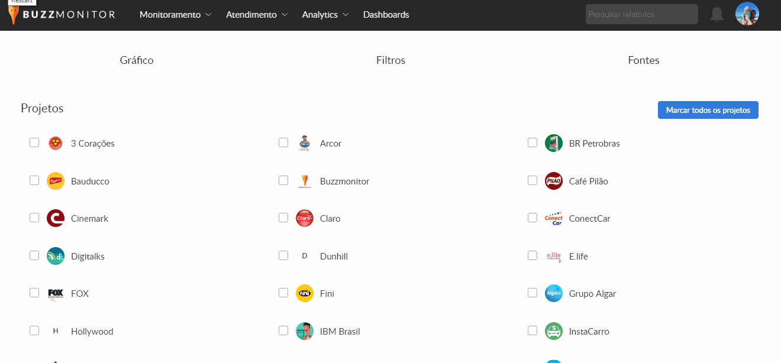Expand the Monitoramento dropdown menu
Image resolution: width=781 pixels, height=363 pixels.
click(175, 15)
